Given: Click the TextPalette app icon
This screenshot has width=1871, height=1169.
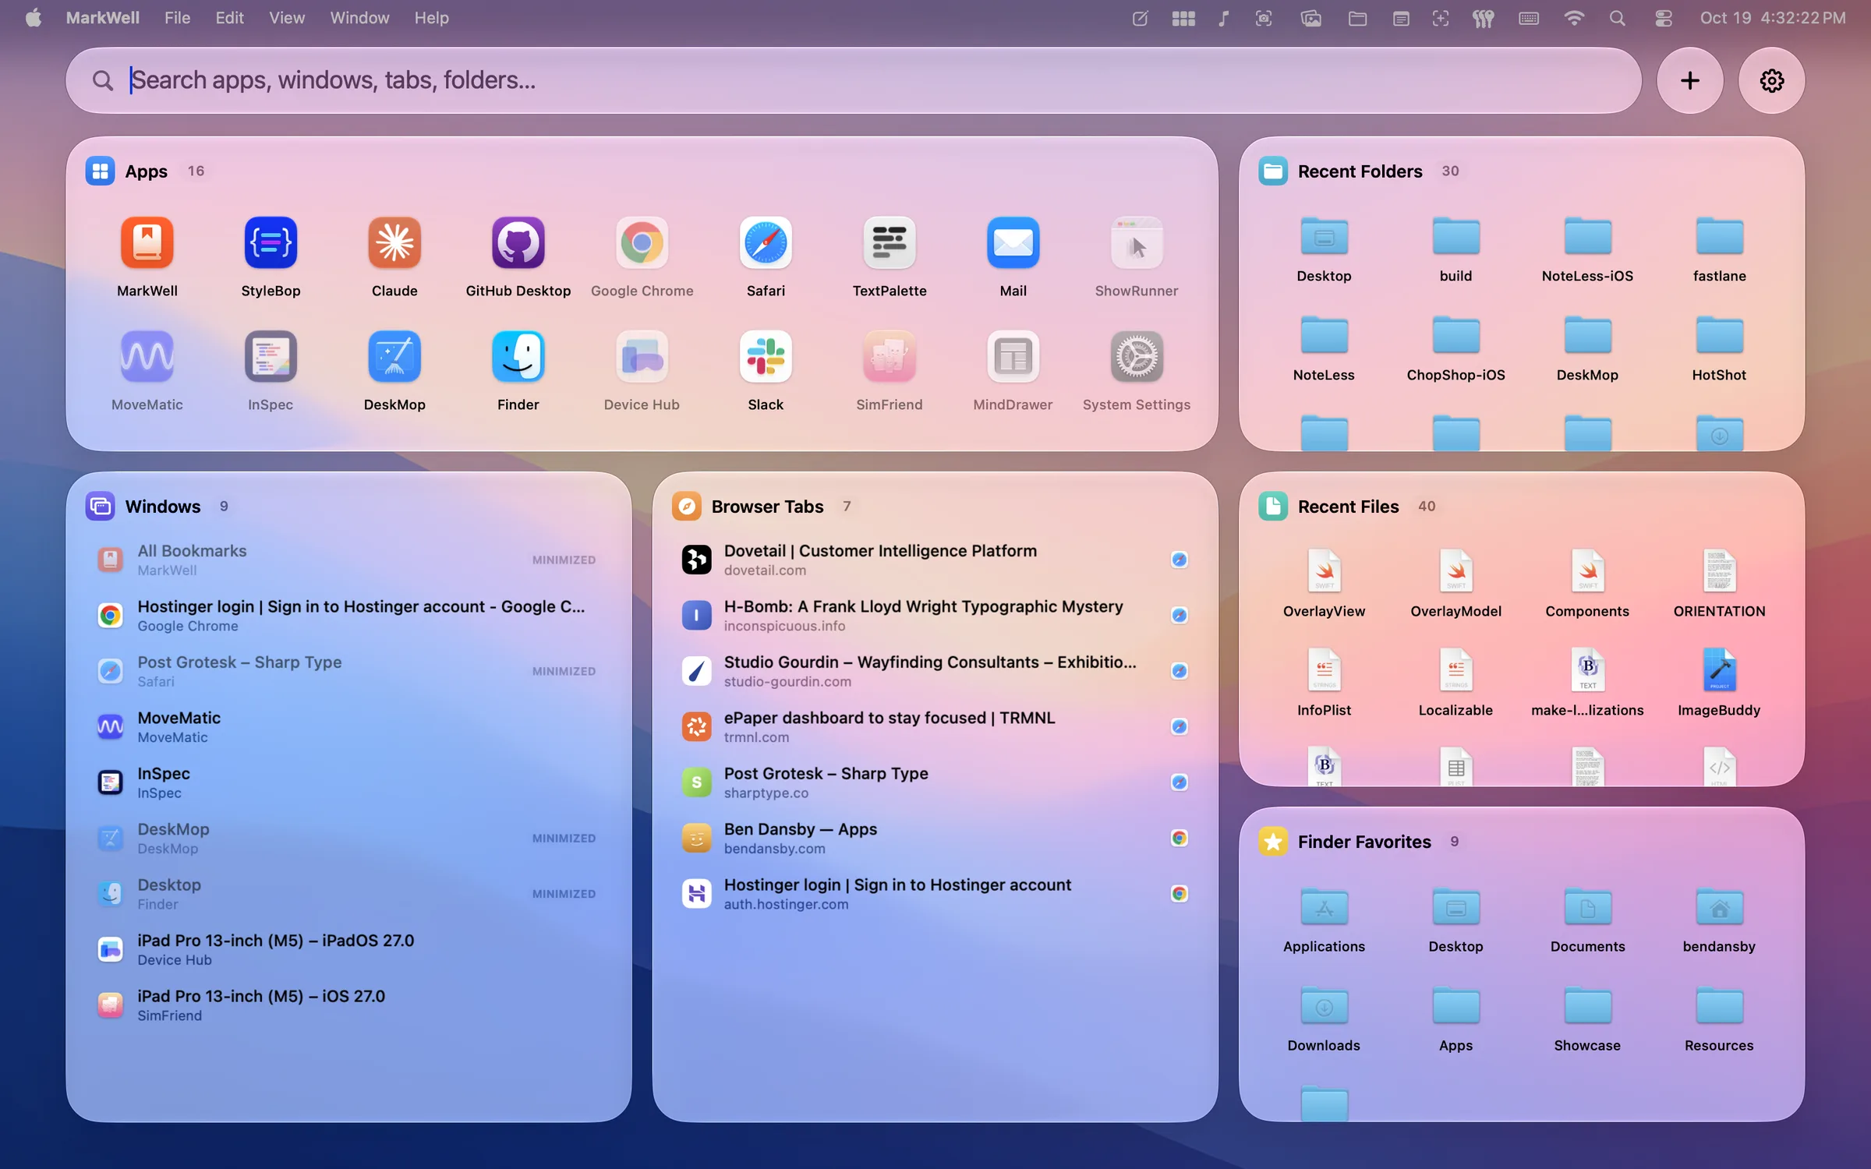Looking at the screenshot, I should point(890,242).
